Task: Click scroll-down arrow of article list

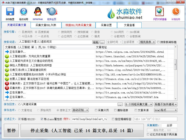Action: tap(175, 99)
